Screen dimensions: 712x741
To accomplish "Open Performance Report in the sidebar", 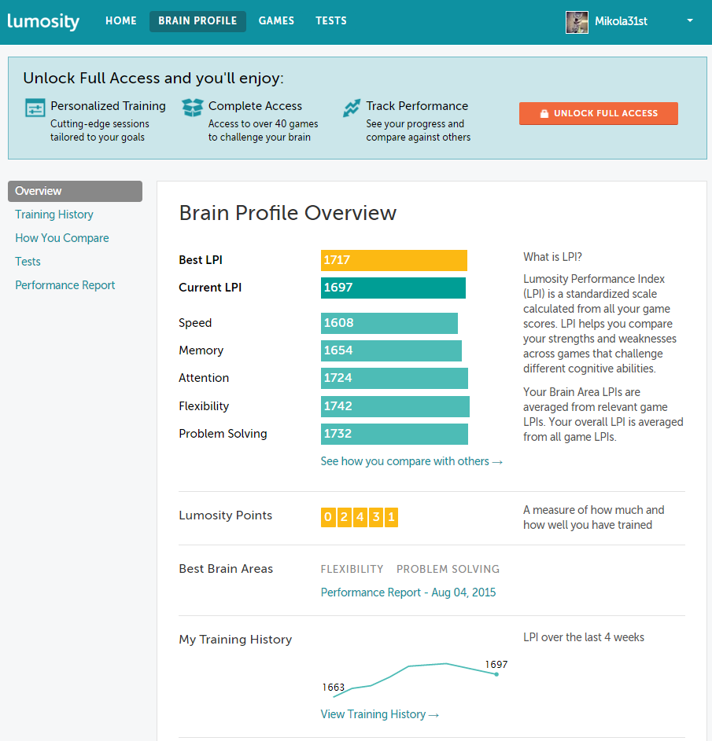I will pyautogui.click(x=65, y=285).
